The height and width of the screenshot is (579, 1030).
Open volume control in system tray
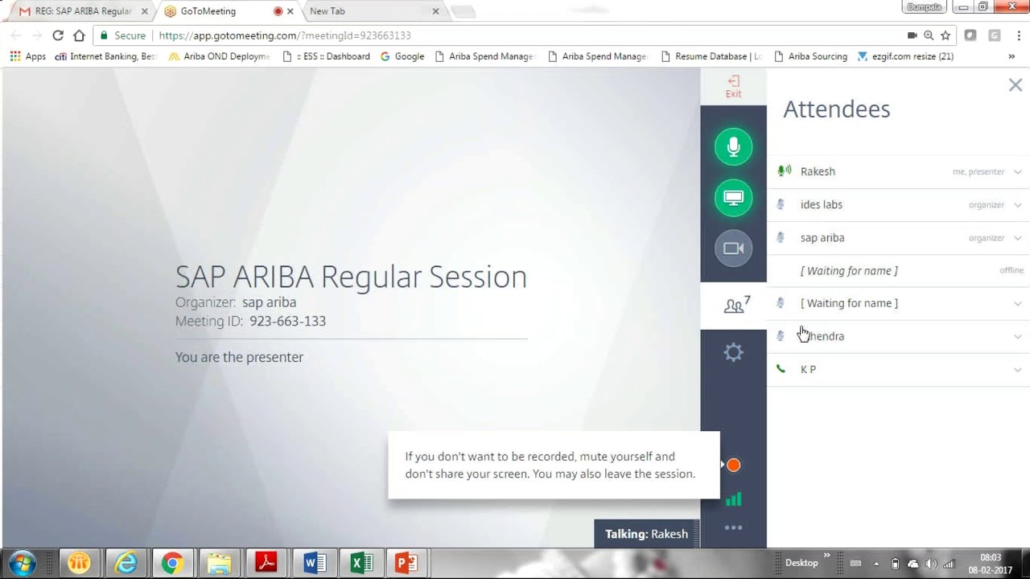pos(931,564)
